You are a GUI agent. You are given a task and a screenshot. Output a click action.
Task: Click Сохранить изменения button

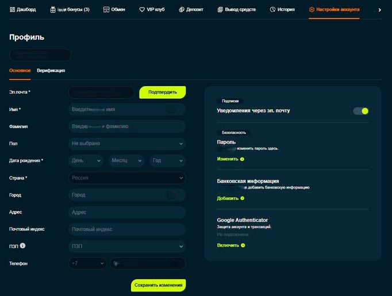[158, 285]
